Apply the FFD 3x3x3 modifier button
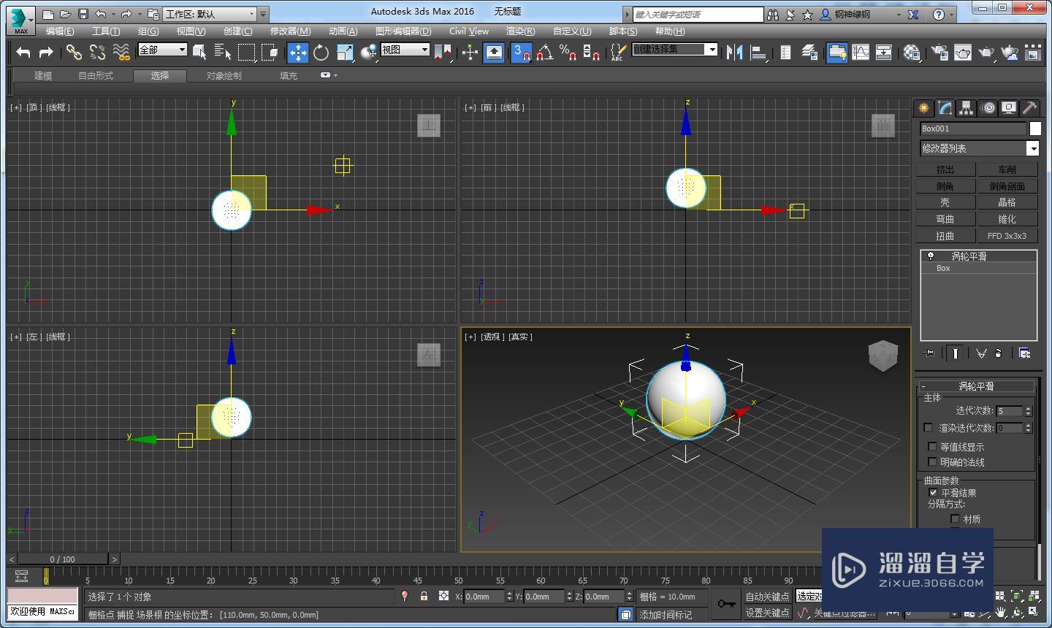 pyautogui.click(x=1007, y=236)
